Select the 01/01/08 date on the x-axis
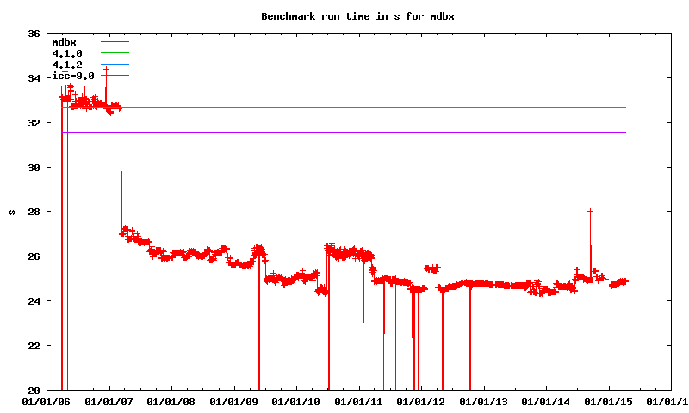Screen dimensions: 689x413 (x=171, y=401)
